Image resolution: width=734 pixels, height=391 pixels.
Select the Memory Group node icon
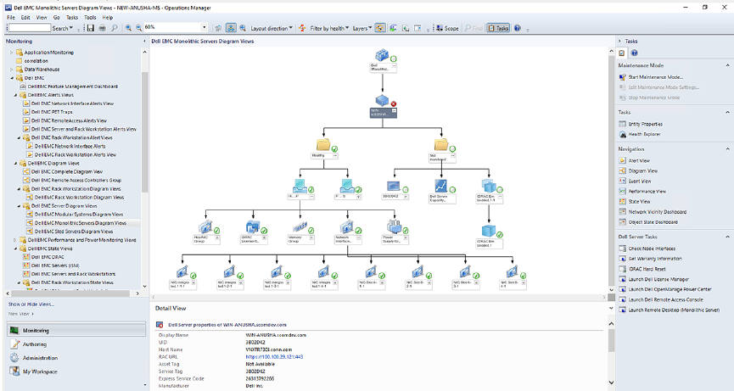pos(298,227)
